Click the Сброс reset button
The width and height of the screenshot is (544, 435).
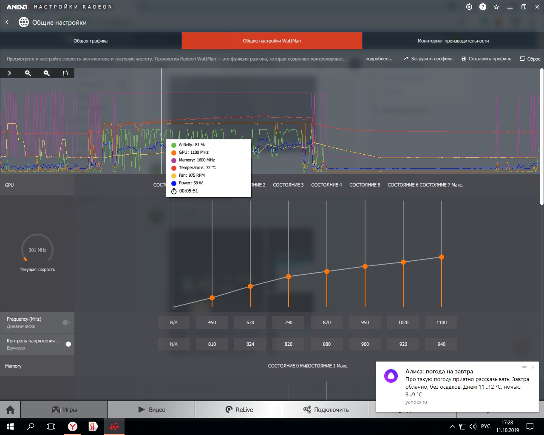coord(530,59)
